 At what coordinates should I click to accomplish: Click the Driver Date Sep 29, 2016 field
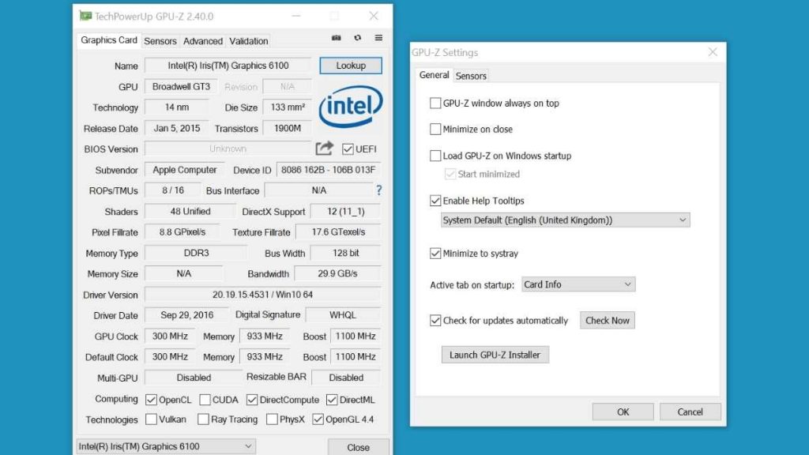[x=186, y=315]
